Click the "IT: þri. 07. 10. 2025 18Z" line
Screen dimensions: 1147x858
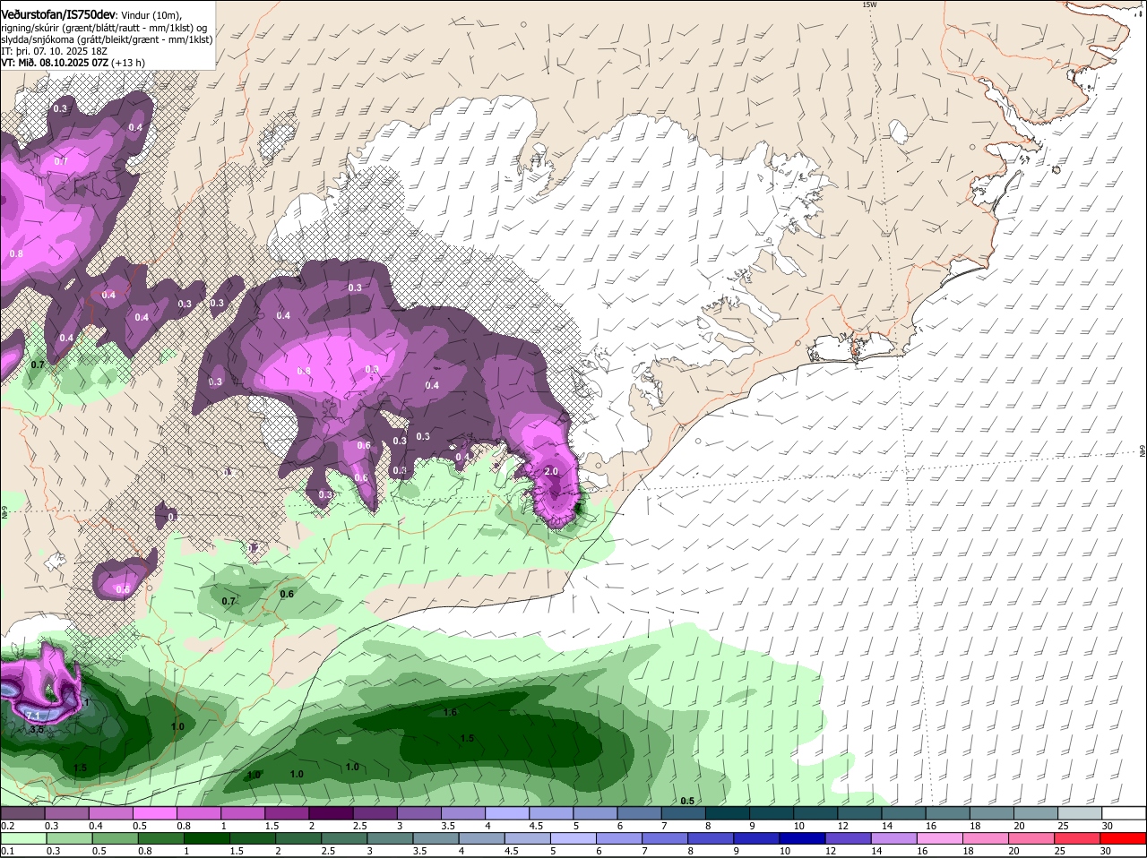pos(54,51)
